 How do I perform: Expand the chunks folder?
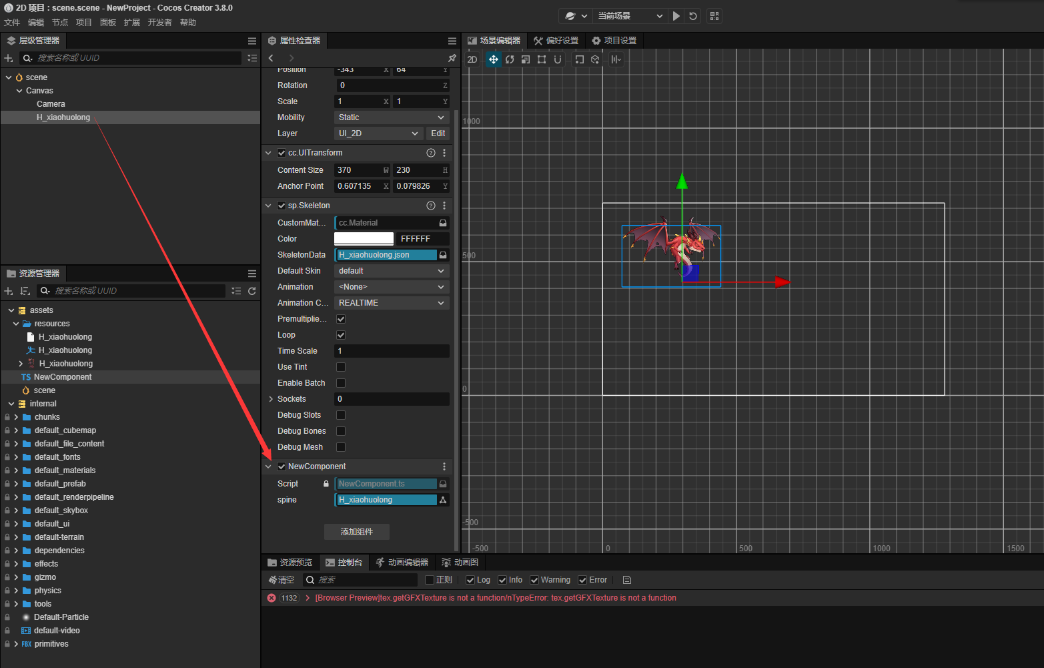tap(16, 417)
